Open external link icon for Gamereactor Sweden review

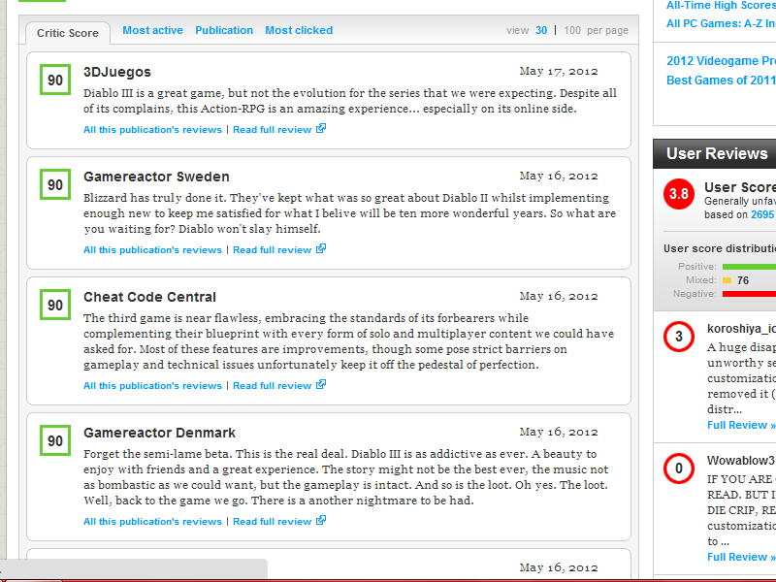pyautogui.click(x=321, y=249)
